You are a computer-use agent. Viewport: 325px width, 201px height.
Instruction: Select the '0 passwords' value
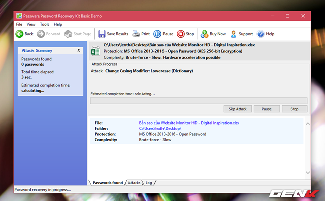tap(32, 64)
